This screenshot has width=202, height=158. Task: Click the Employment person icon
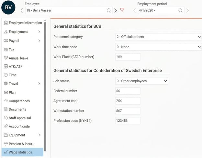6,32
